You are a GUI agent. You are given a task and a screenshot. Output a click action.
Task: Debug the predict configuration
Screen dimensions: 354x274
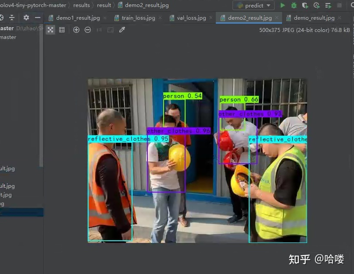[293, 5]
